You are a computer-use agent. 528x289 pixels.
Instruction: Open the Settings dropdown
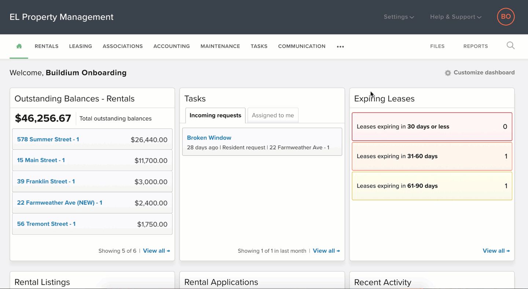coord(399,17)
